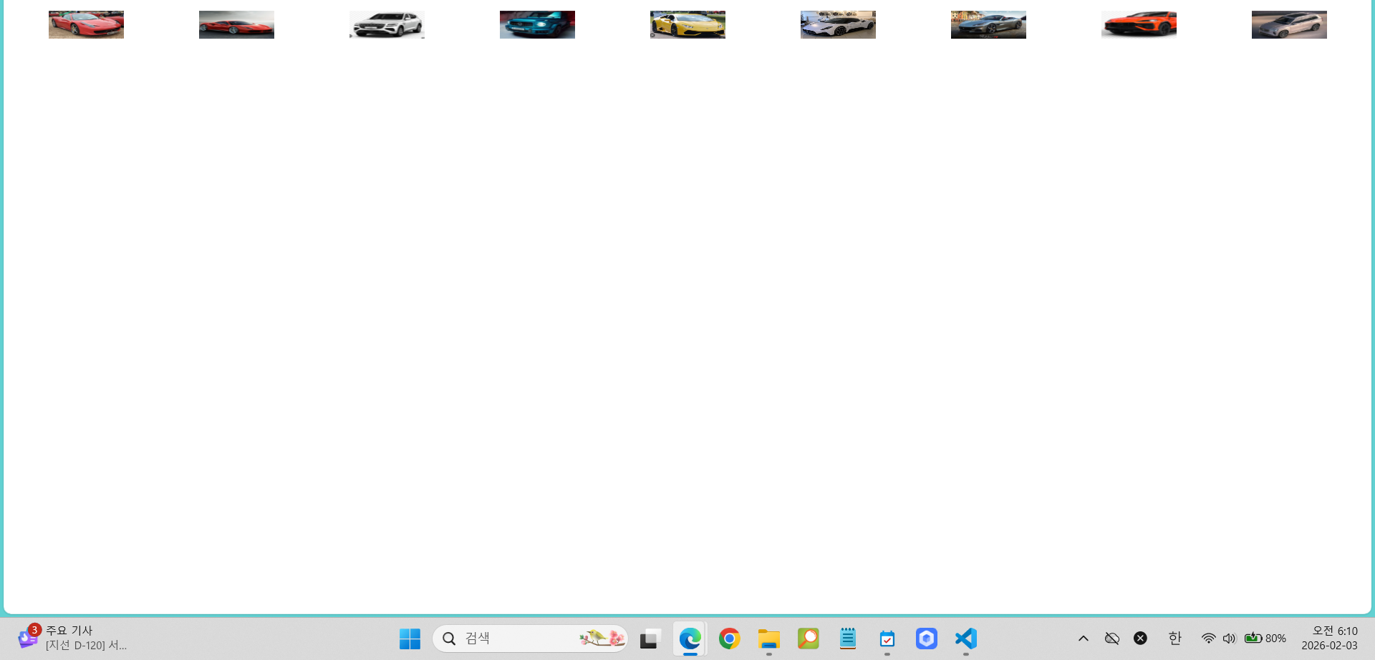Select the red sports car side-view thumbnail

[x=236, y=25]
